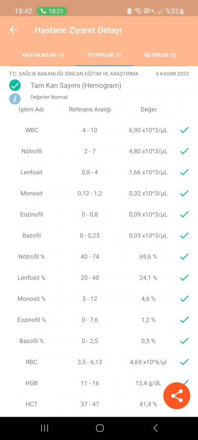The width and height of the screenshot is (198, 440).
Task: Tap the green Hemogram checkmark circle
Action: pyautogui.click(x=15, y=85)
